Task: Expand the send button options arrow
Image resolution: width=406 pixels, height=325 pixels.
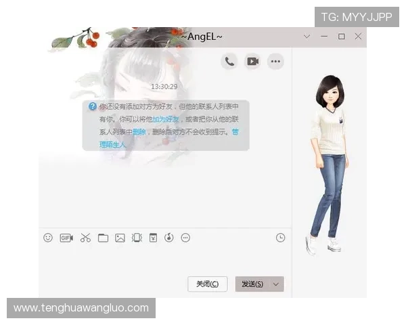Action: point(276,284)
